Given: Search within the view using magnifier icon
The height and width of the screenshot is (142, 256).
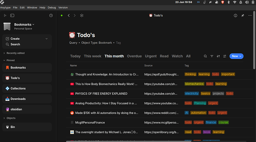Looking at the screenshot, I should coord(205,56).
